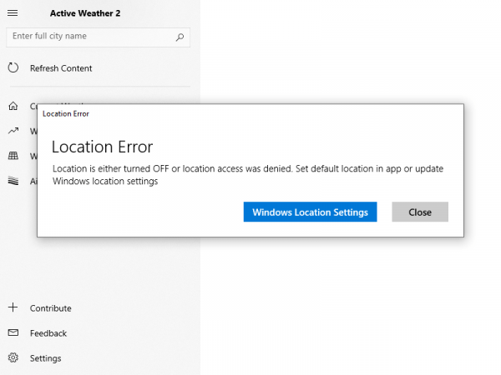Select the trend line chart icon
Screen dimensions: 501x375
[13, 131]
